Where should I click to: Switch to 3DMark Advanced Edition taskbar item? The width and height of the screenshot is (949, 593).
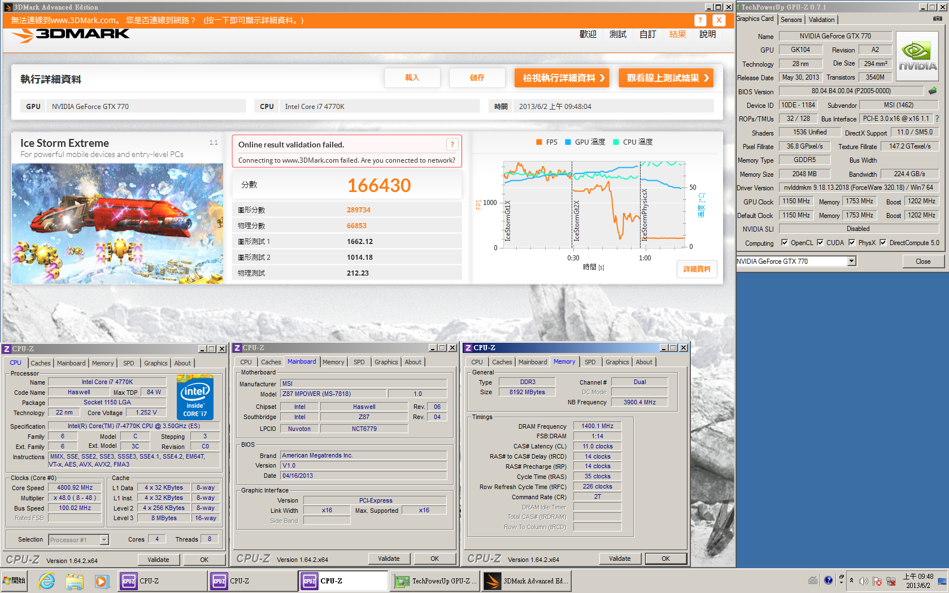click(526, 581)
